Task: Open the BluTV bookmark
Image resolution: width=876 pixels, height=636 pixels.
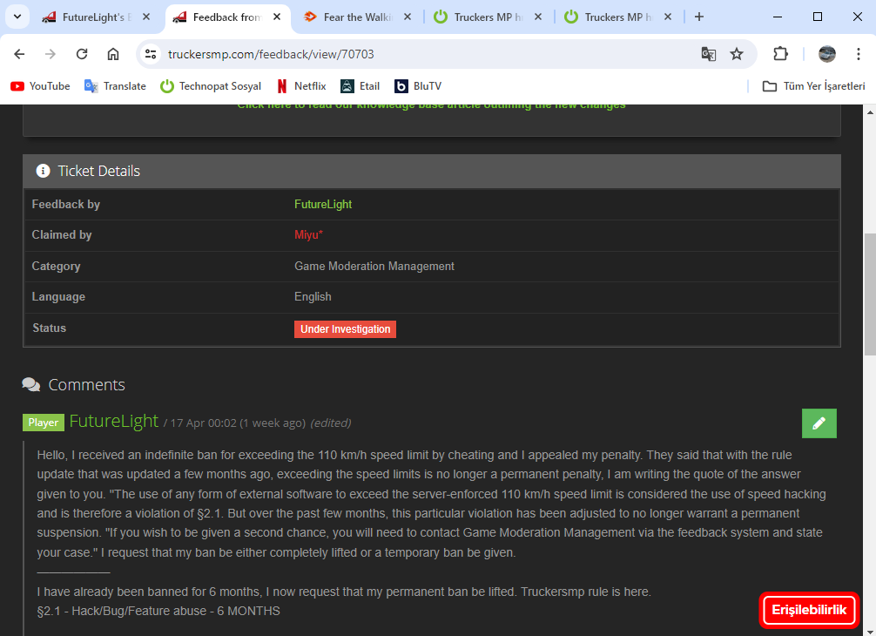Action: 418,86
